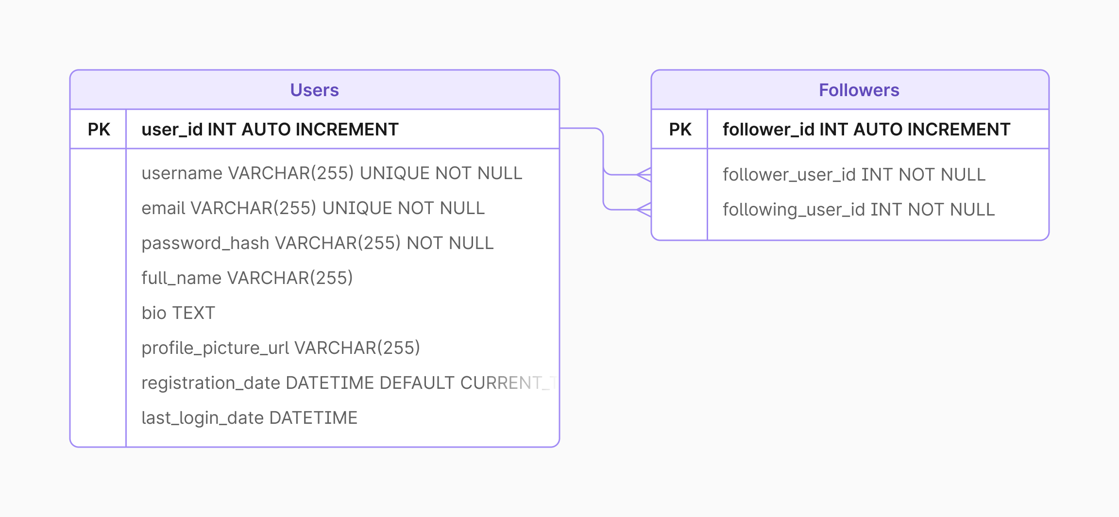The width and height of the screenshot is (1119, 517).
Task: Select relationship line leaving the user_id row
Action: coord(580,129)
